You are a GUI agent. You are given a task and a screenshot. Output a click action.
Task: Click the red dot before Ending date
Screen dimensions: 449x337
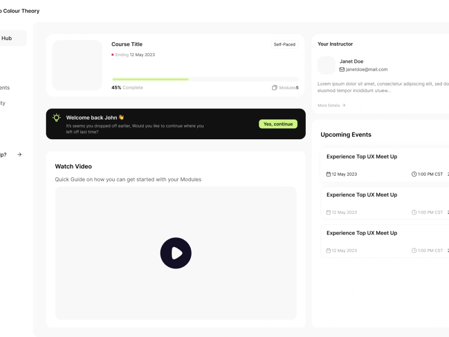point(113,55)
